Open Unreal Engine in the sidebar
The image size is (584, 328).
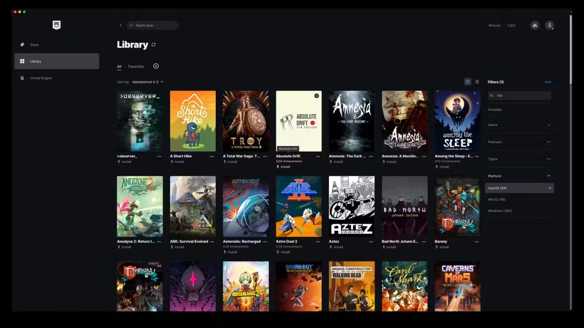(41, 78)
